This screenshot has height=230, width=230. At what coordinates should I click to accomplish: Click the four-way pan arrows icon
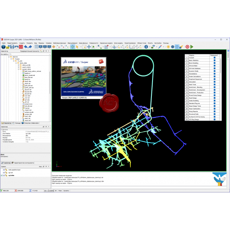click(x=89, y=47)
